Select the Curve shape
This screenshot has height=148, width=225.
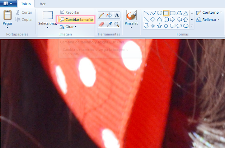pos(153,13)
